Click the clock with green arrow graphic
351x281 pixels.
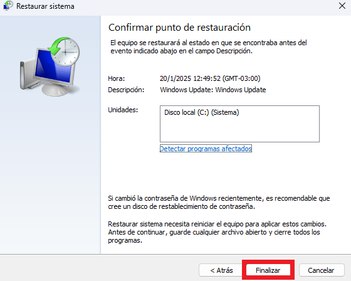(x=65, y=51)
